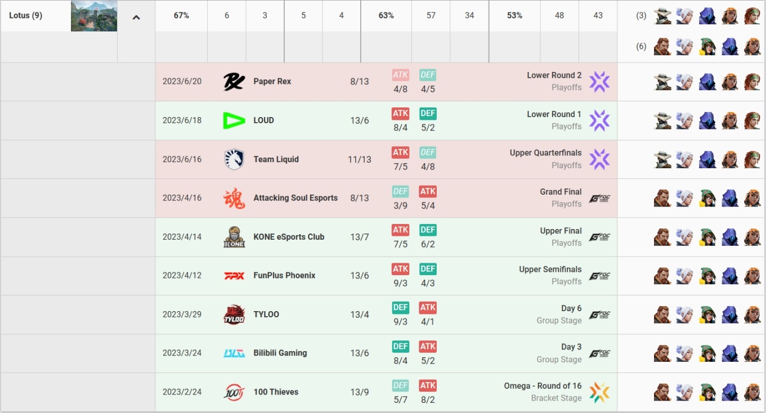Click 'Upper Semifinals' match stage

coord(550,270)
